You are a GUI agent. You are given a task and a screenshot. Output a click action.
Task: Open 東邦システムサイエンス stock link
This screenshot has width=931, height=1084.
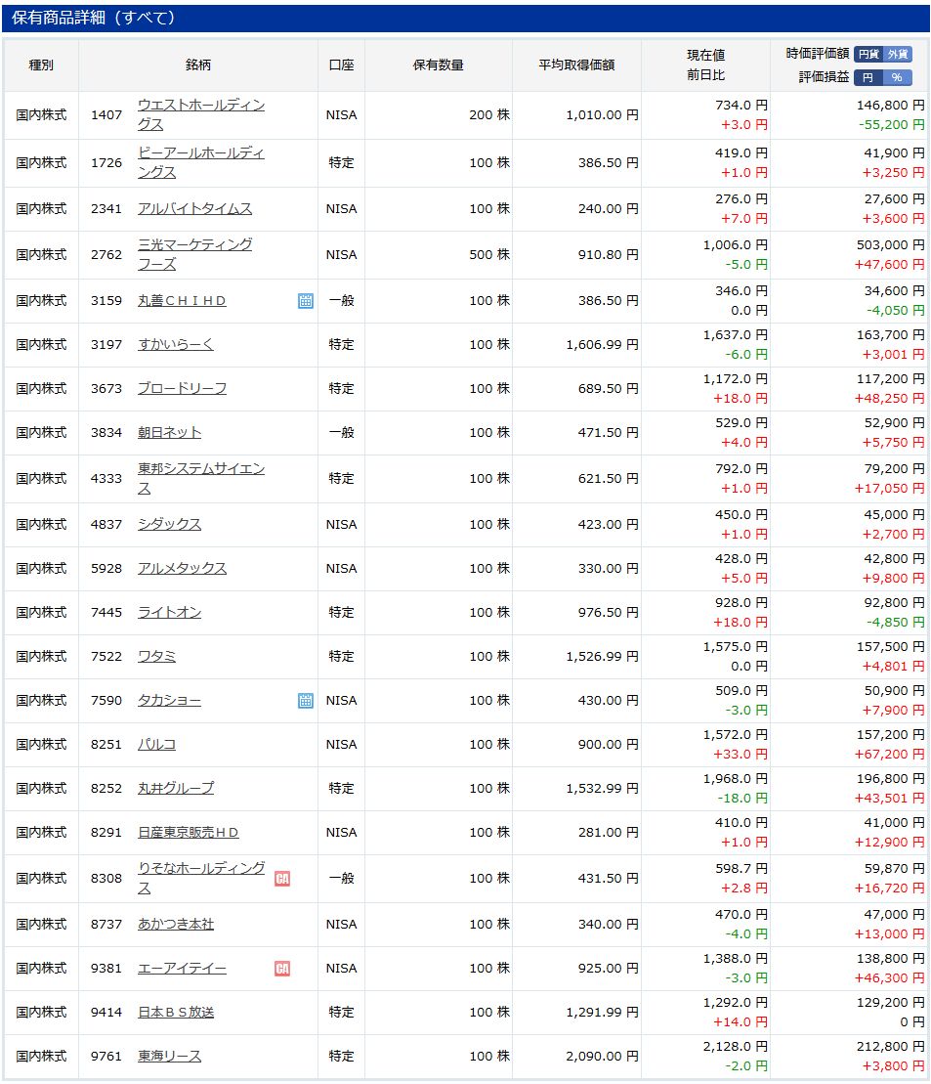point(201,478)
